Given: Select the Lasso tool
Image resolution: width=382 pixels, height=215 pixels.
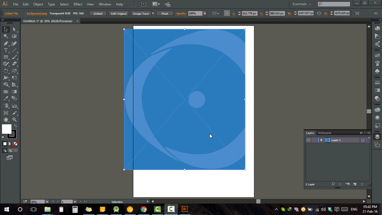Looking at the screenshot, I should click(14, 36).
